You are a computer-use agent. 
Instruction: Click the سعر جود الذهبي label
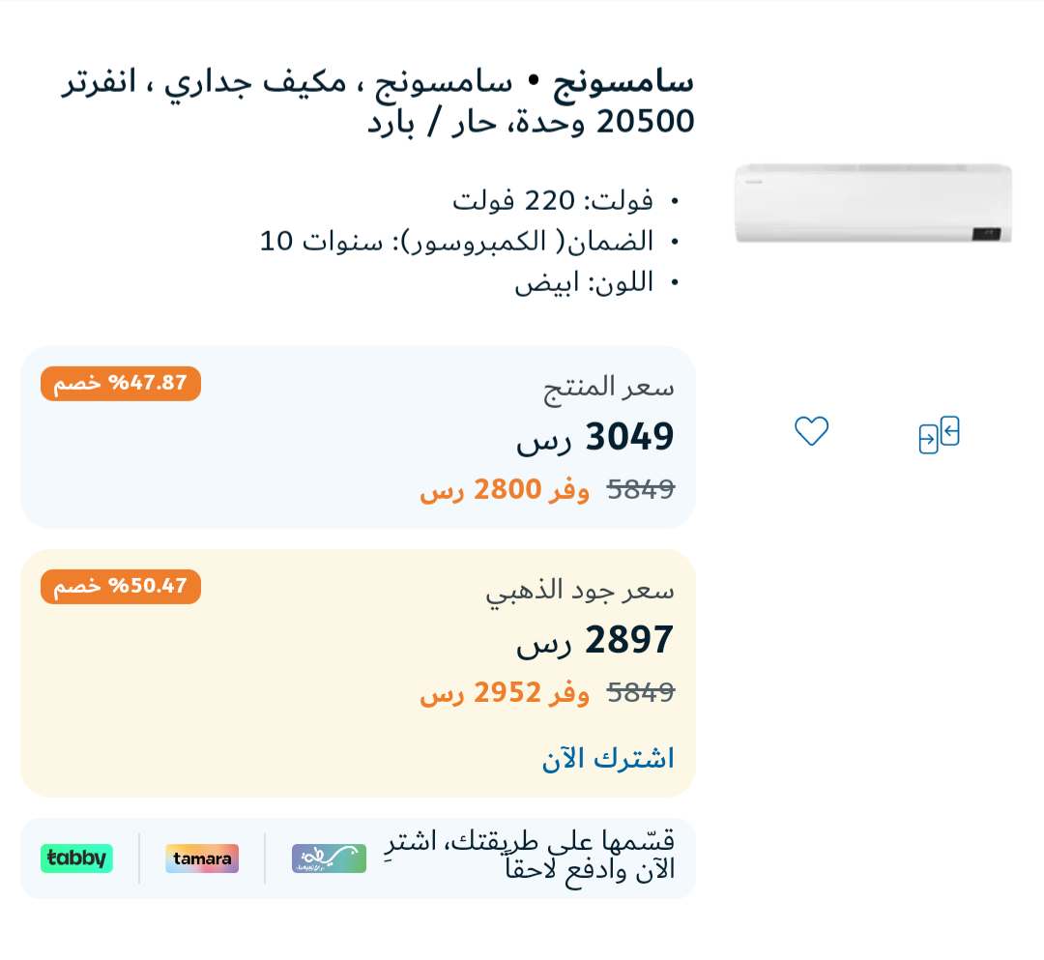click(580, 592)
